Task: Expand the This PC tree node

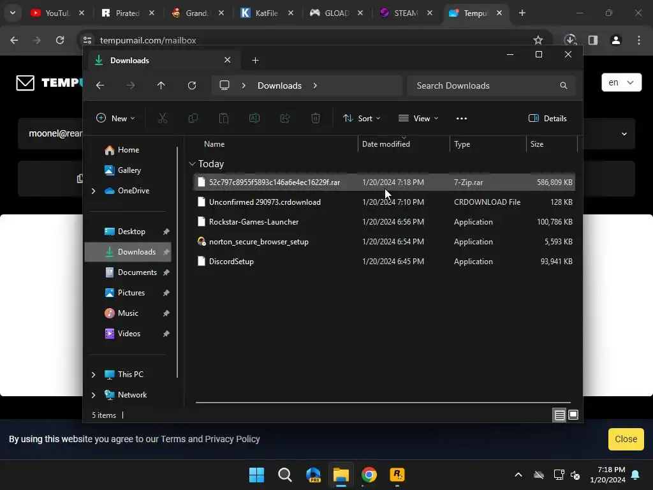Action: click(93, 375)
